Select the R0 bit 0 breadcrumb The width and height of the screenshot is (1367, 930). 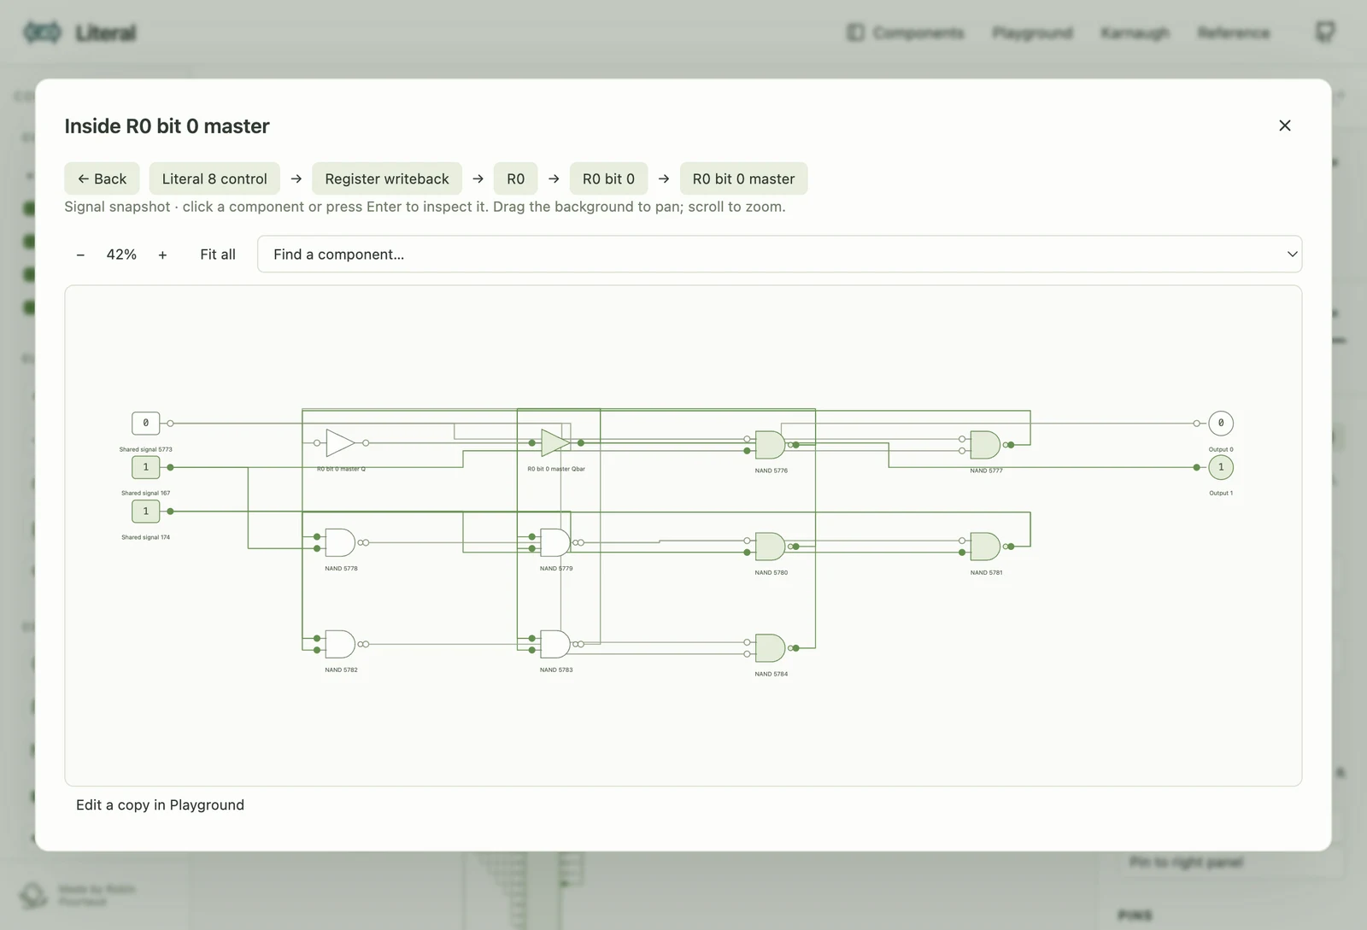click(x=608, y=178)
